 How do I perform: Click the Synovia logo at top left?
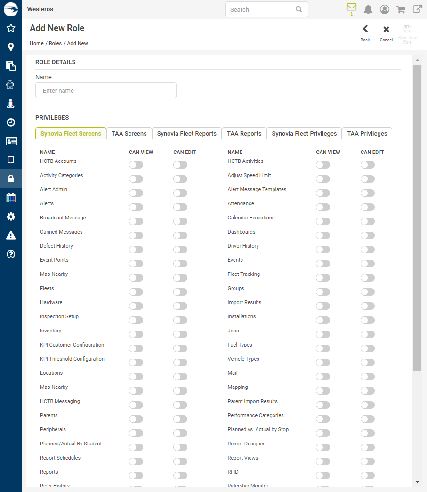11,9
